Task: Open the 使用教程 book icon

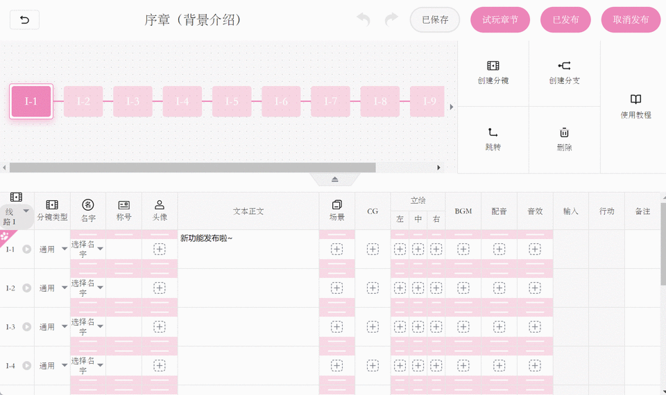Action: [635, 99]
